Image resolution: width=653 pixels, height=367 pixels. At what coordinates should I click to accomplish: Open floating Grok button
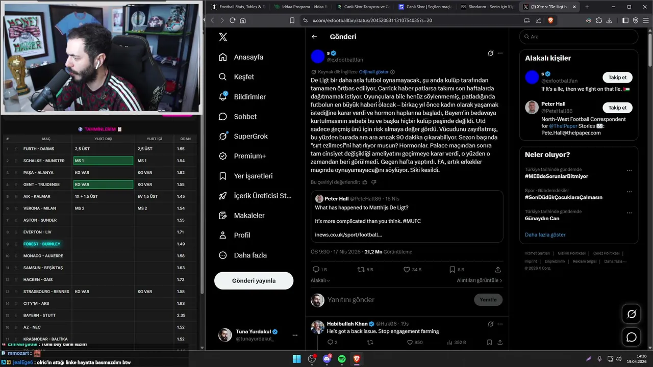[632, 314]
